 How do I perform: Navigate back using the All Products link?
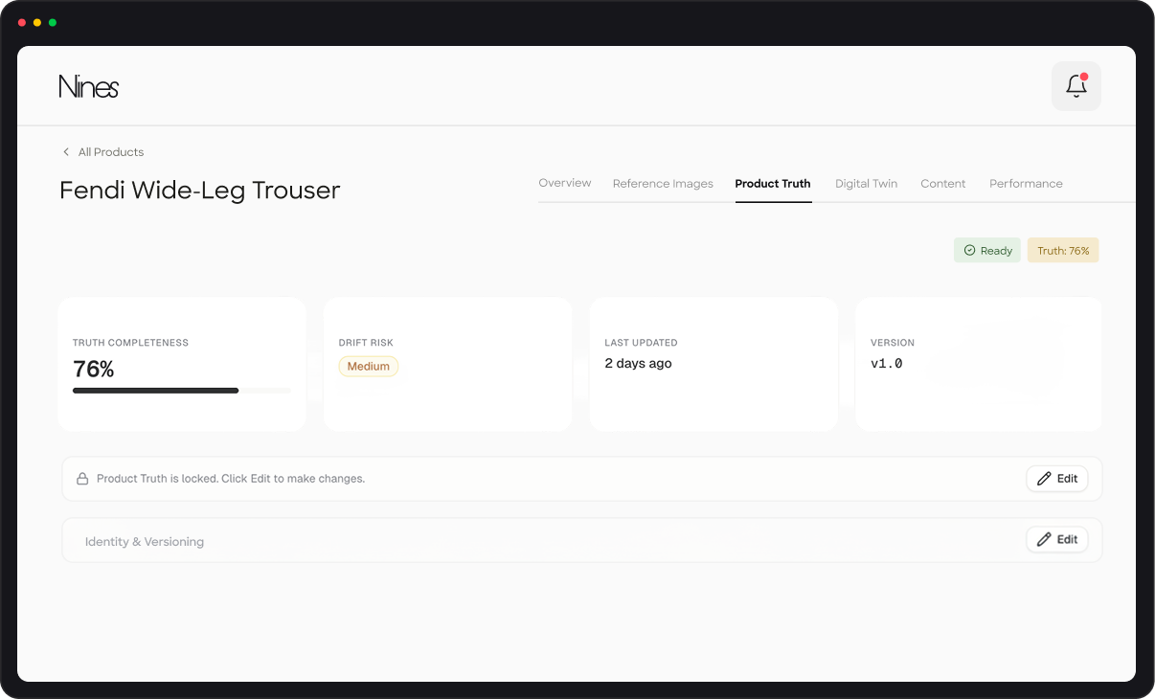tap(111, 151)
